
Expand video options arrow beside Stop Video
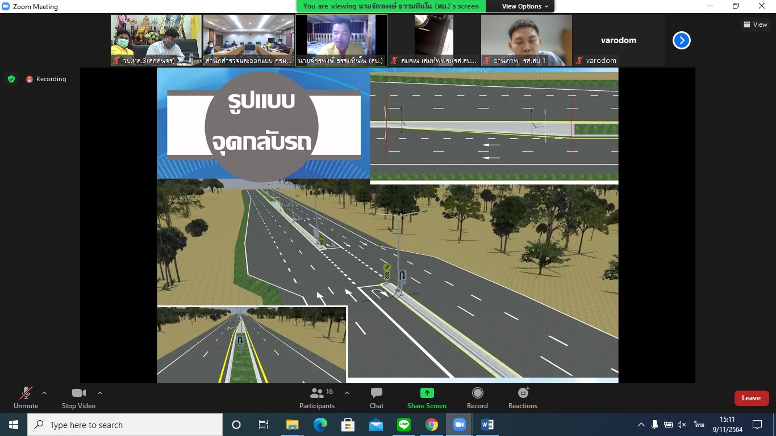100,393
